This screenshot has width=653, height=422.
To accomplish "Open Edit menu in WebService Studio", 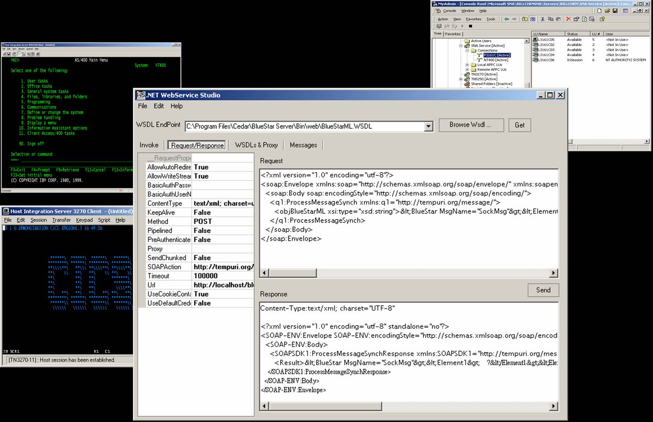I will (159, 106).
